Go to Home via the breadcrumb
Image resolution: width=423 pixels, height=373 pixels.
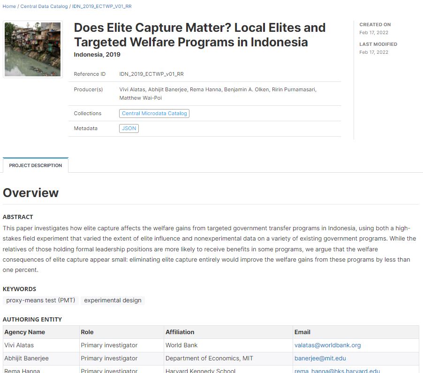(9, 6)
